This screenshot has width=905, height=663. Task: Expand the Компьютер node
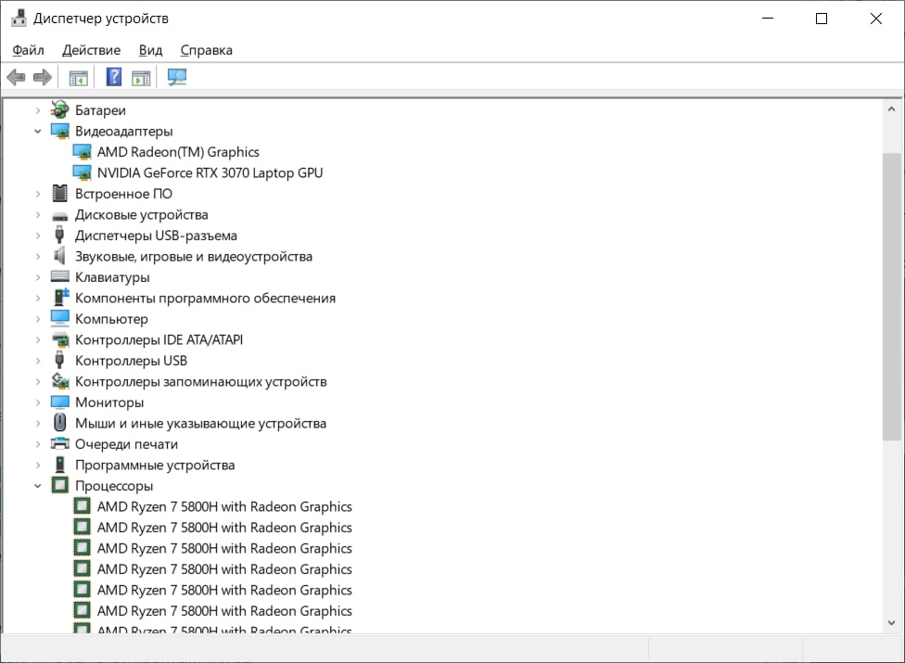(37, 319)
